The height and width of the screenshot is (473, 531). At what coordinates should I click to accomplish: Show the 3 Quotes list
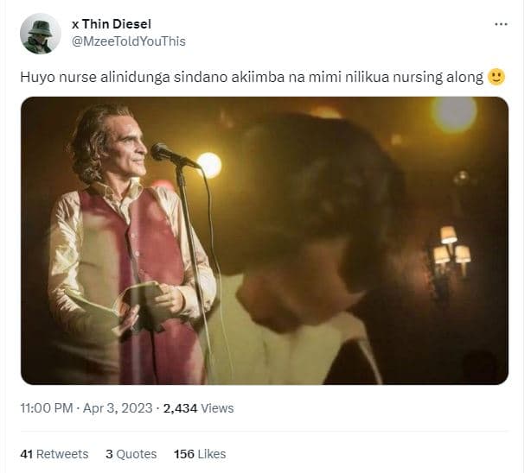pyautogui.click(x=131, y=453)
